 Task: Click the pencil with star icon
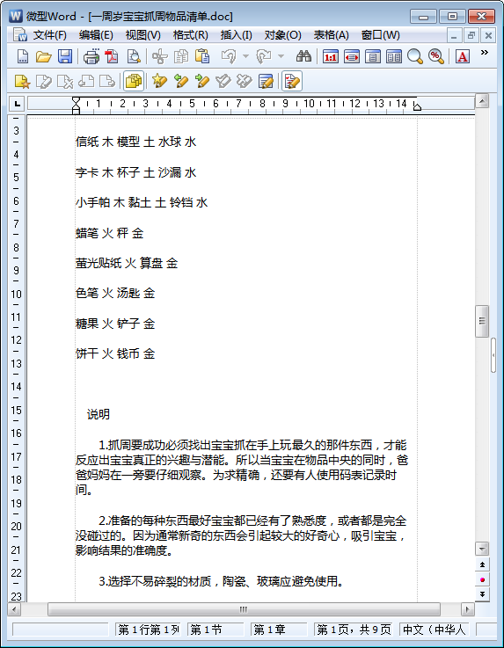[159, 82]
